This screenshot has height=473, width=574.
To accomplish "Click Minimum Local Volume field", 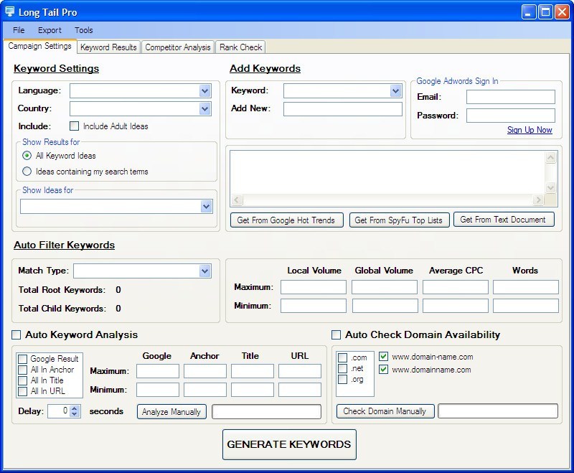I will pyautogui.click(x=314, y=306).
